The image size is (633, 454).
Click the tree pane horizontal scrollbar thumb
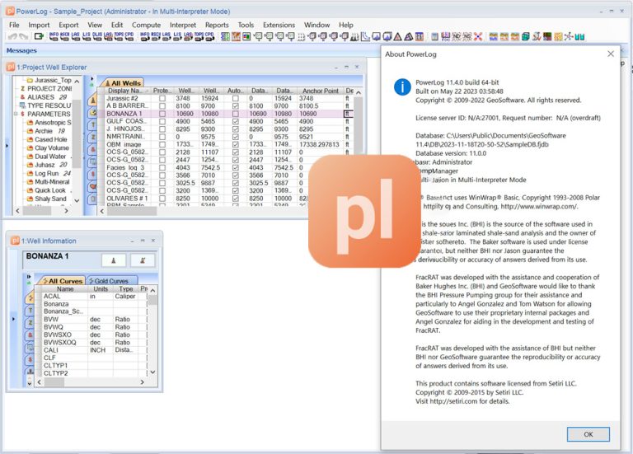36,211
